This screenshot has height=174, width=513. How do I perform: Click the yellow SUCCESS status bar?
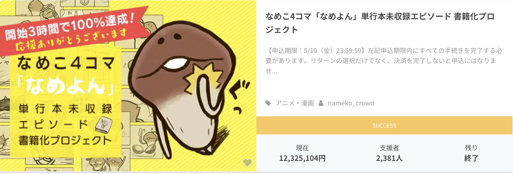384,125
